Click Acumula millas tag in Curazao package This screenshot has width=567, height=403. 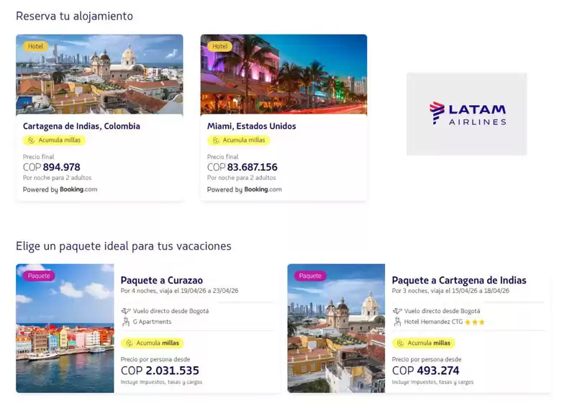[152, 343]
